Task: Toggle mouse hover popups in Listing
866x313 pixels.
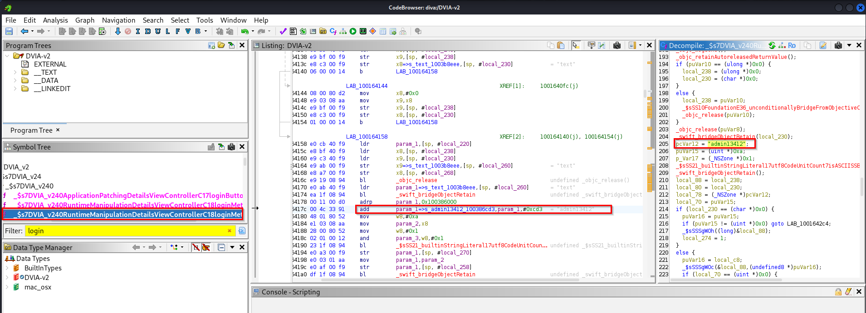Action: tap(576, 45)
